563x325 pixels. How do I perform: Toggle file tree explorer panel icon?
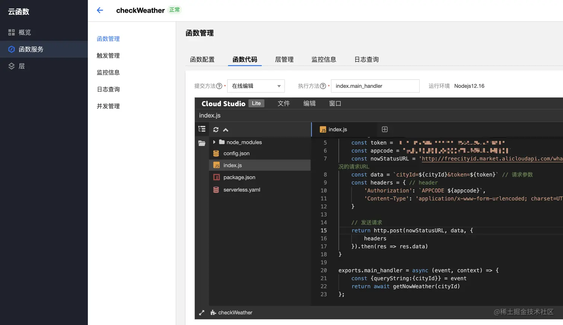(202, 129)
